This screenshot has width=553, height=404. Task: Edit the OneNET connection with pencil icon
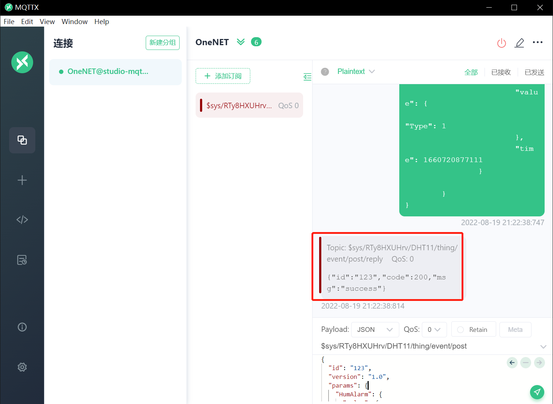click(519, 43)
